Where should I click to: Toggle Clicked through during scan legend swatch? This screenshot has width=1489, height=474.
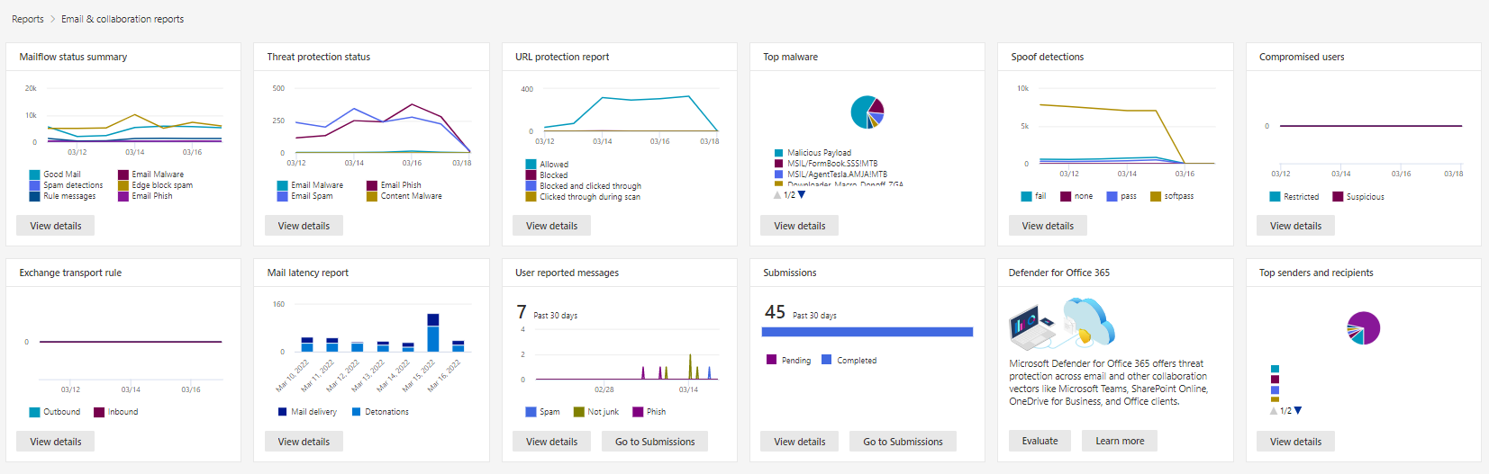coord(531,197)
